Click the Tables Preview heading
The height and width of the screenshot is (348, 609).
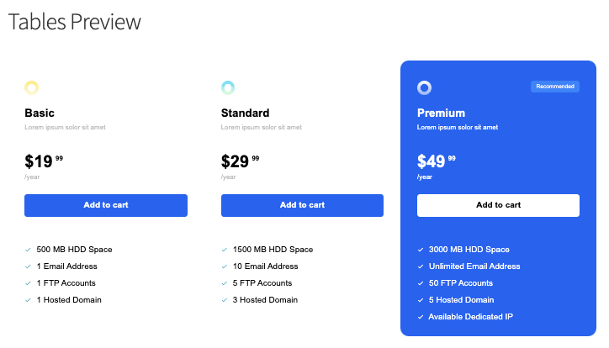pyautogui.click(x=75, y=22)
